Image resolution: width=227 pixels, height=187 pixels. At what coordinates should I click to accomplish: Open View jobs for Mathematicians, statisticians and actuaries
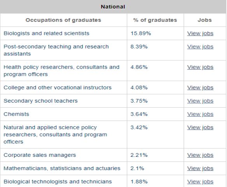[200, 168]
